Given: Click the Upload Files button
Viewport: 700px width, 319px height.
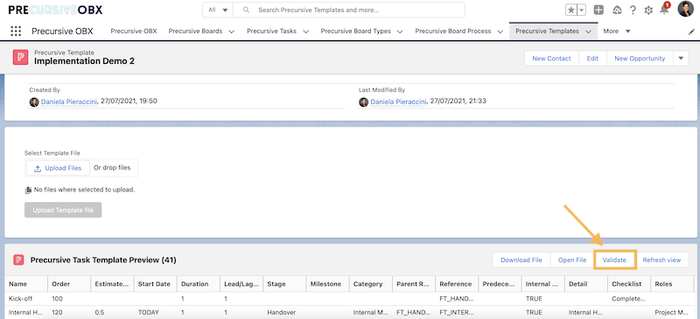Looking at the screenshot, I should [58, 168].
